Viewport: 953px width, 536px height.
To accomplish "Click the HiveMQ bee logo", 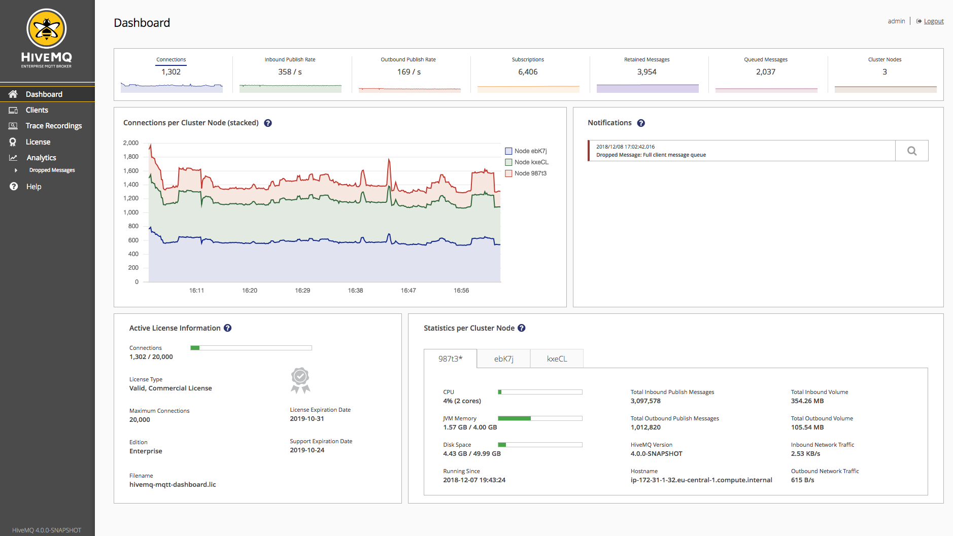I will coord(47,28).
